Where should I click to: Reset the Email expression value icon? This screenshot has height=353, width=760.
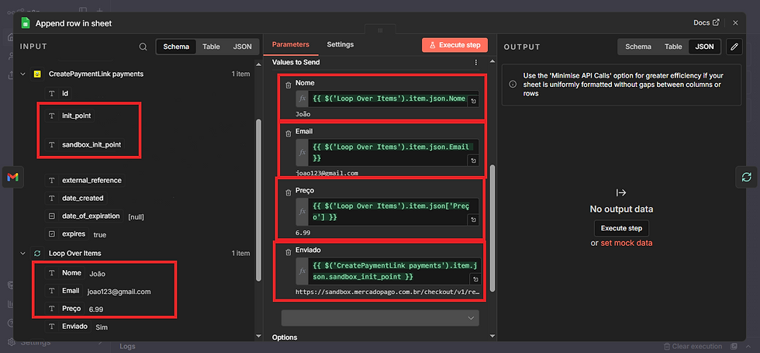[474, 161]
